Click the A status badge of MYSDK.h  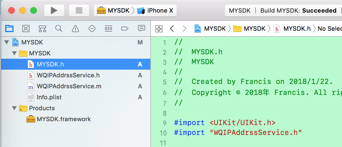[140, 64]
